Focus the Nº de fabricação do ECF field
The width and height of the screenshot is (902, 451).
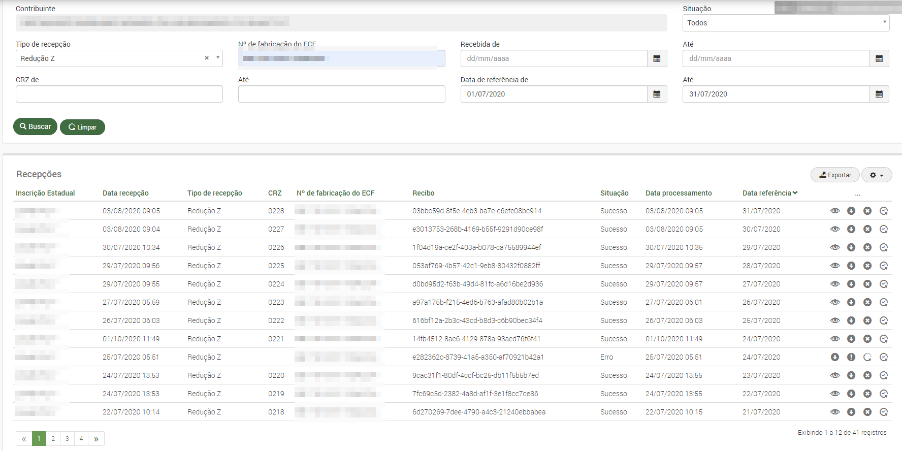click(342, 58)
